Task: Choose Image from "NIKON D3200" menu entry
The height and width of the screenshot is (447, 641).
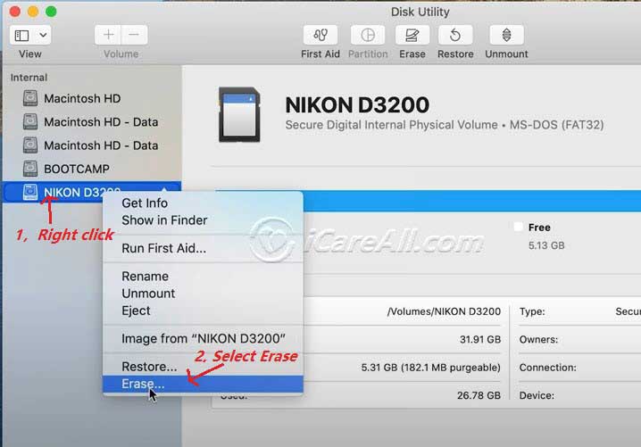Action: point(203,338)
